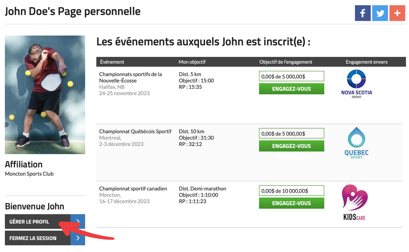The height and width of the screenshot is (252, 409).
Task: Click the Événement column header
Action: [112, 62]
